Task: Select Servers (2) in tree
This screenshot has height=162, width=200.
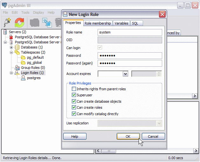Action: [17, 32]
